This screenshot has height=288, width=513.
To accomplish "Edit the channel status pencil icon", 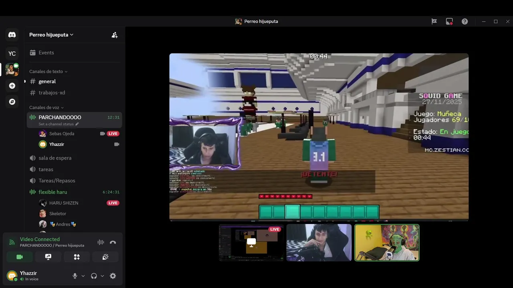I will tap(77, 124).
